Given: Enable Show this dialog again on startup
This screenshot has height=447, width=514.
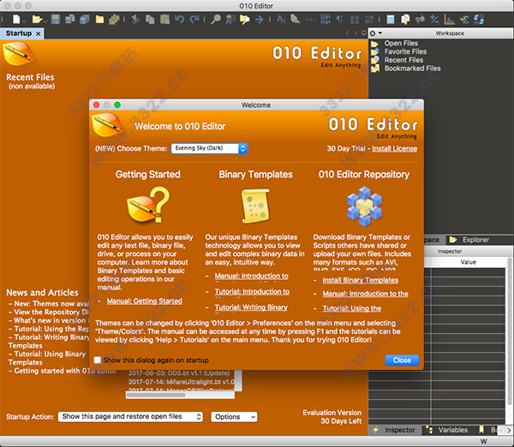Looking at the screenshot, I should pyautogui.click(x=98, y=360).
